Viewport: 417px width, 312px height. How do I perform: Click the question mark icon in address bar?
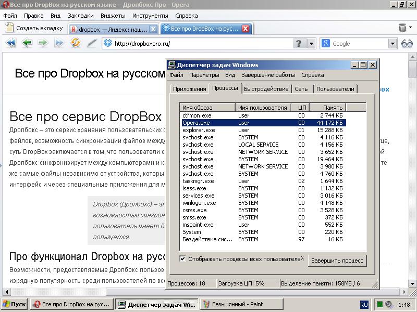tap(299, 44)
